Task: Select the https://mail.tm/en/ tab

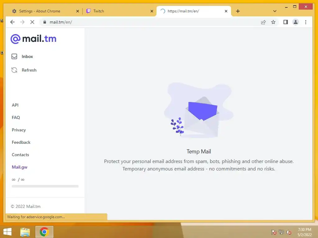Action: 194,11
